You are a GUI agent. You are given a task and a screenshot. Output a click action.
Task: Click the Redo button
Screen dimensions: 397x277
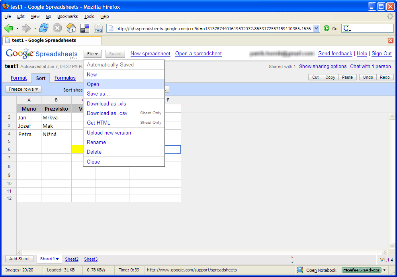click(x=385, y=77)
